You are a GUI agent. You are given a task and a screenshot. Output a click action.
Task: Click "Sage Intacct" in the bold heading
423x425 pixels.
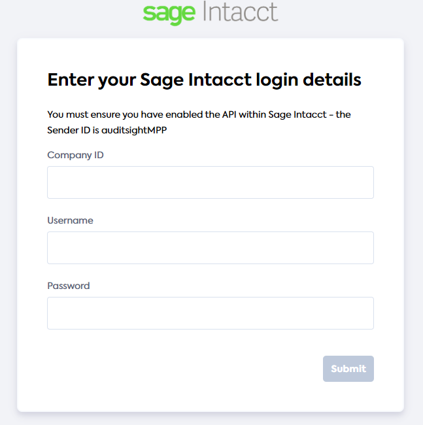point(195,81)
